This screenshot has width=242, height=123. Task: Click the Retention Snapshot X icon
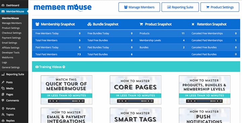click(x=193, y=24)
